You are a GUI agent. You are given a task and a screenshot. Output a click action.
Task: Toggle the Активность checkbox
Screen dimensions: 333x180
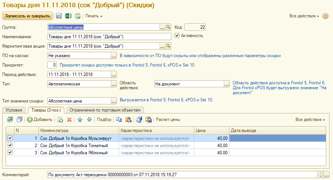(x=177, y=36)
